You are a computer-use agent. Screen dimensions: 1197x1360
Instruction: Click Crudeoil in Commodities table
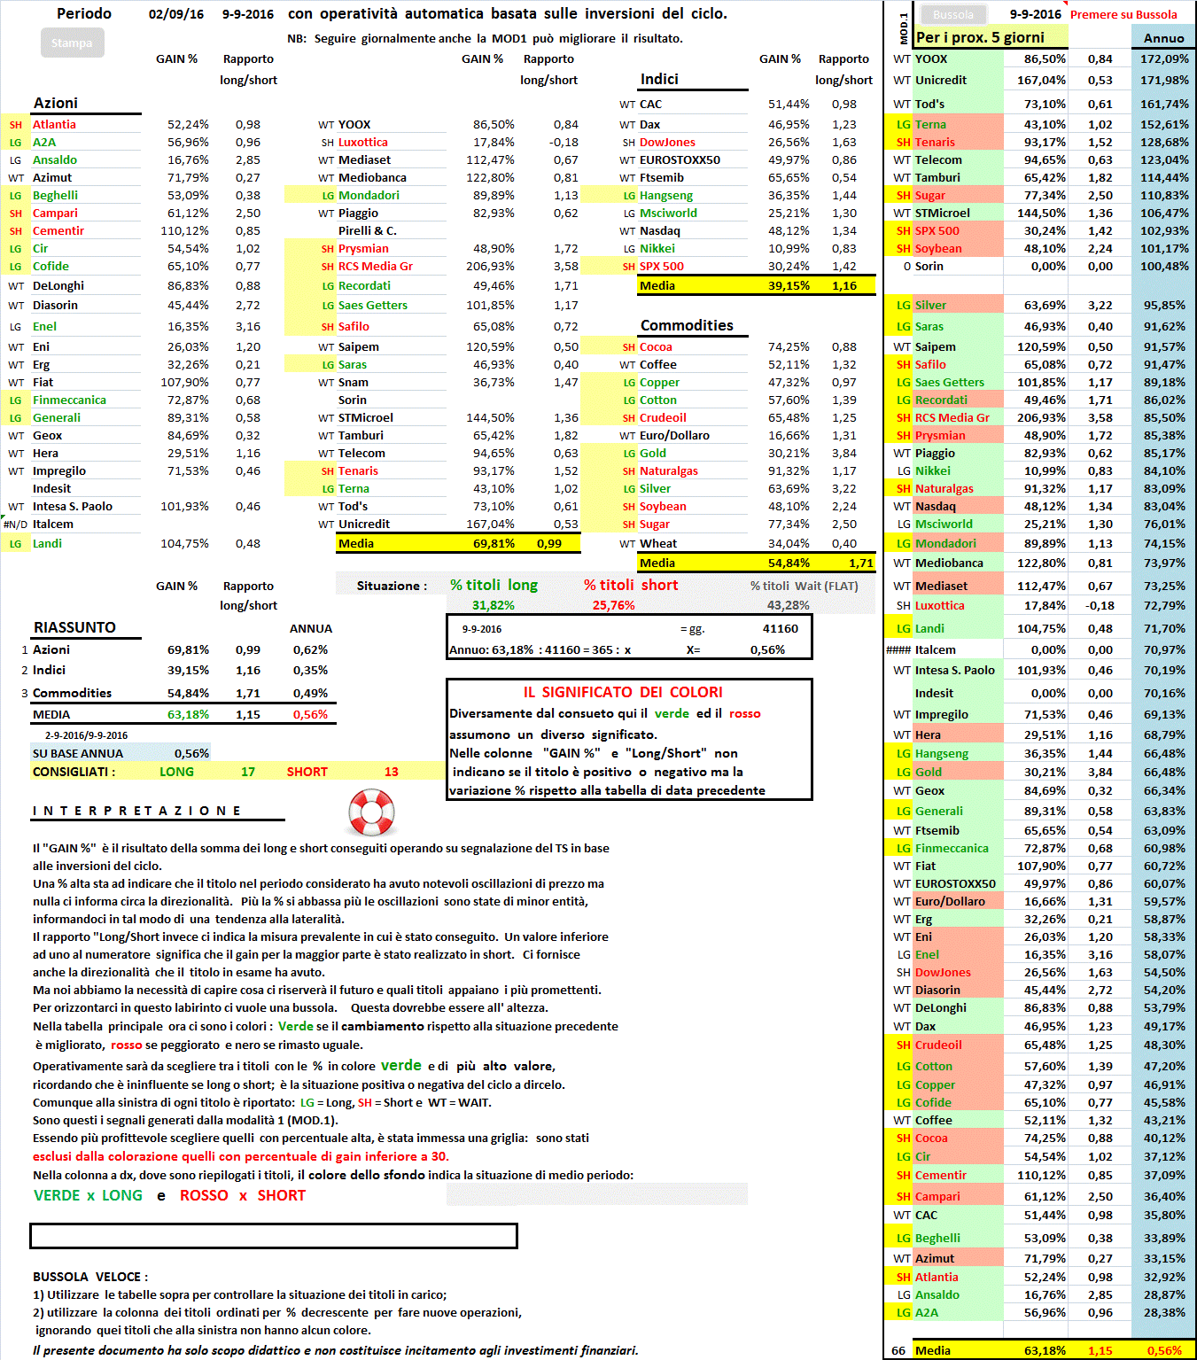pyautogui.click(x=663, y=417)
